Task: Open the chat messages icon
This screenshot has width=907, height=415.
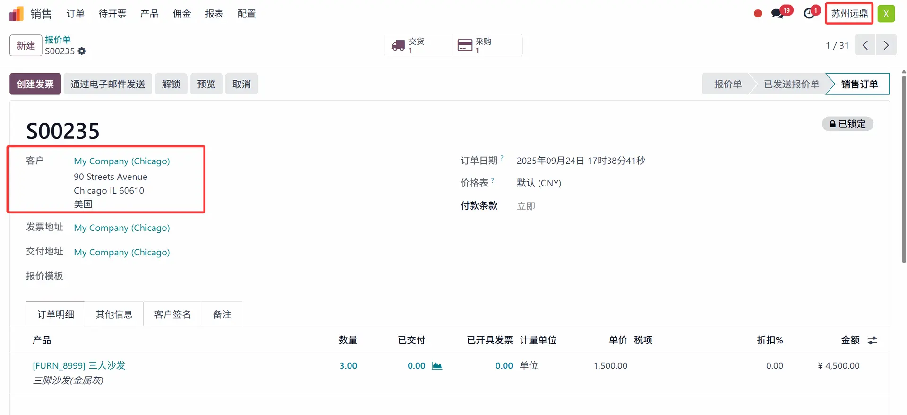Action: click(x=777, y=14)
